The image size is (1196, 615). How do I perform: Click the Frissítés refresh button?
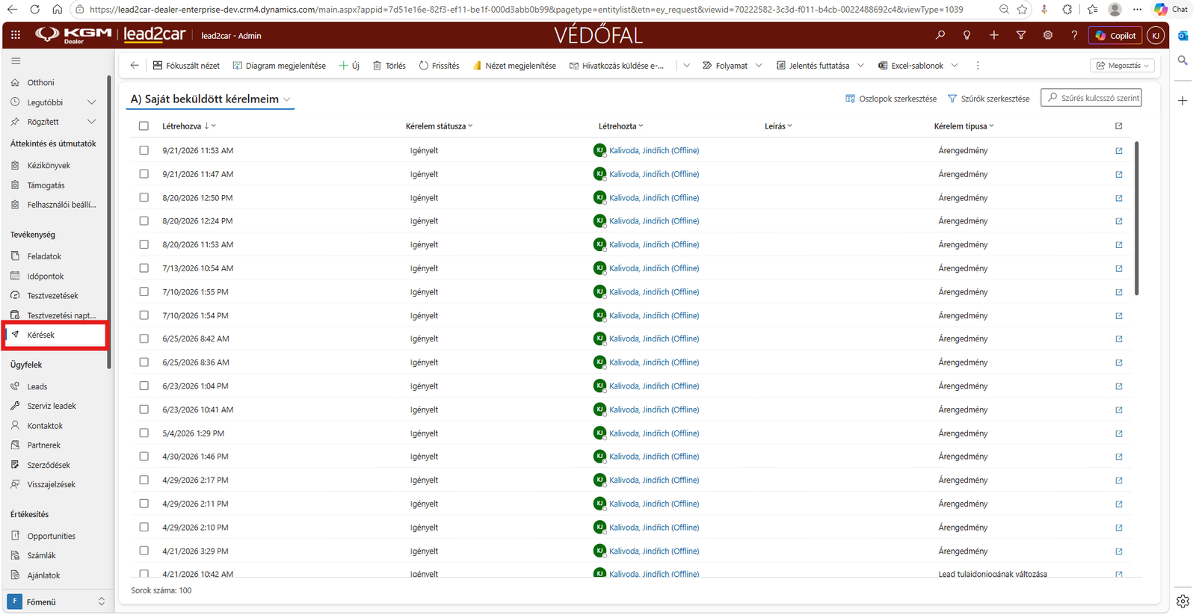[440, 66]
